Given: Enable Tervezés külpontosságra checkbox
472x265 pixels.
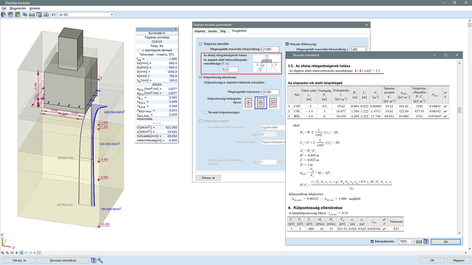Looking at the screenshot, I should [206, 112].
